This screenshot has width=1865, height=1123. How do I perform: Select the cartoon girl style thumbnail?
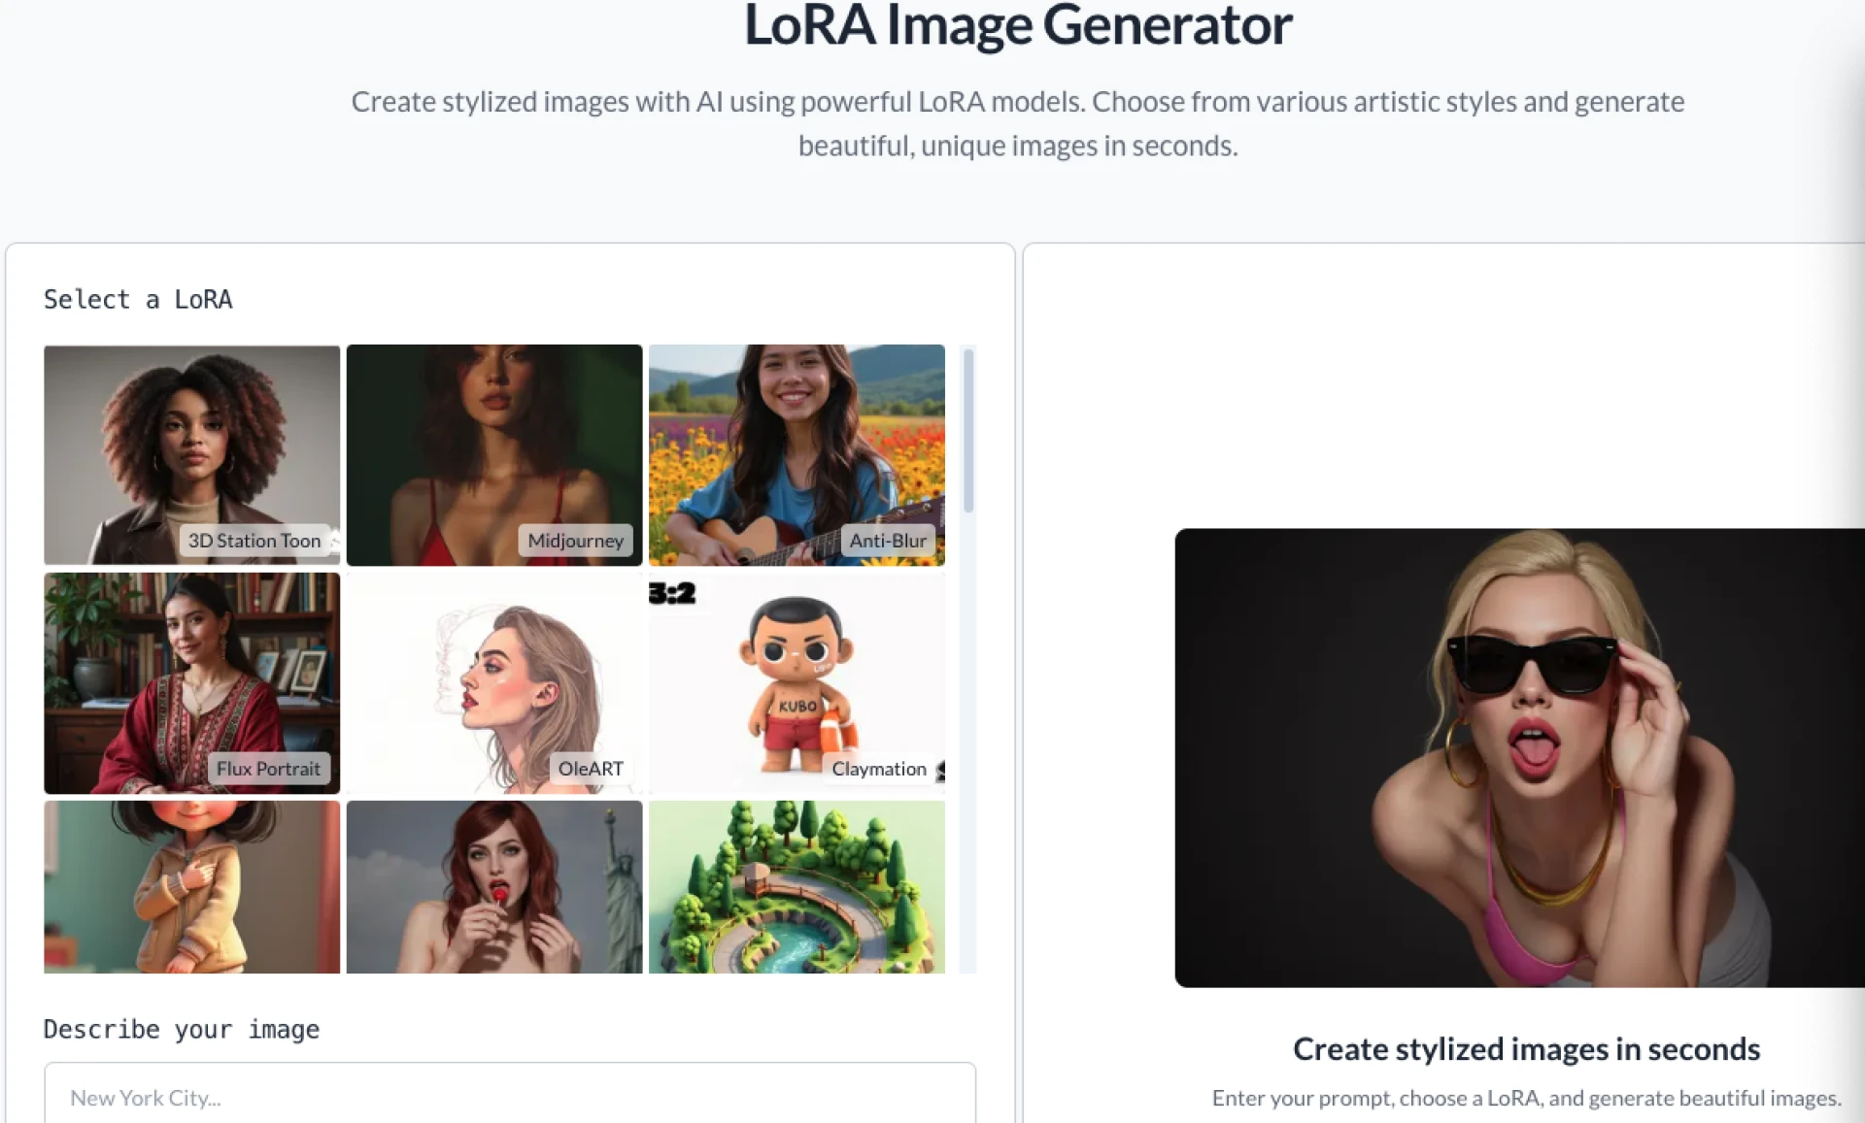click(191, 888)
